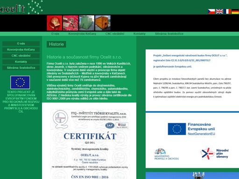
Task: Click the Ministerstvo průmyslu a obchodu logo
Action: point(167,154)
